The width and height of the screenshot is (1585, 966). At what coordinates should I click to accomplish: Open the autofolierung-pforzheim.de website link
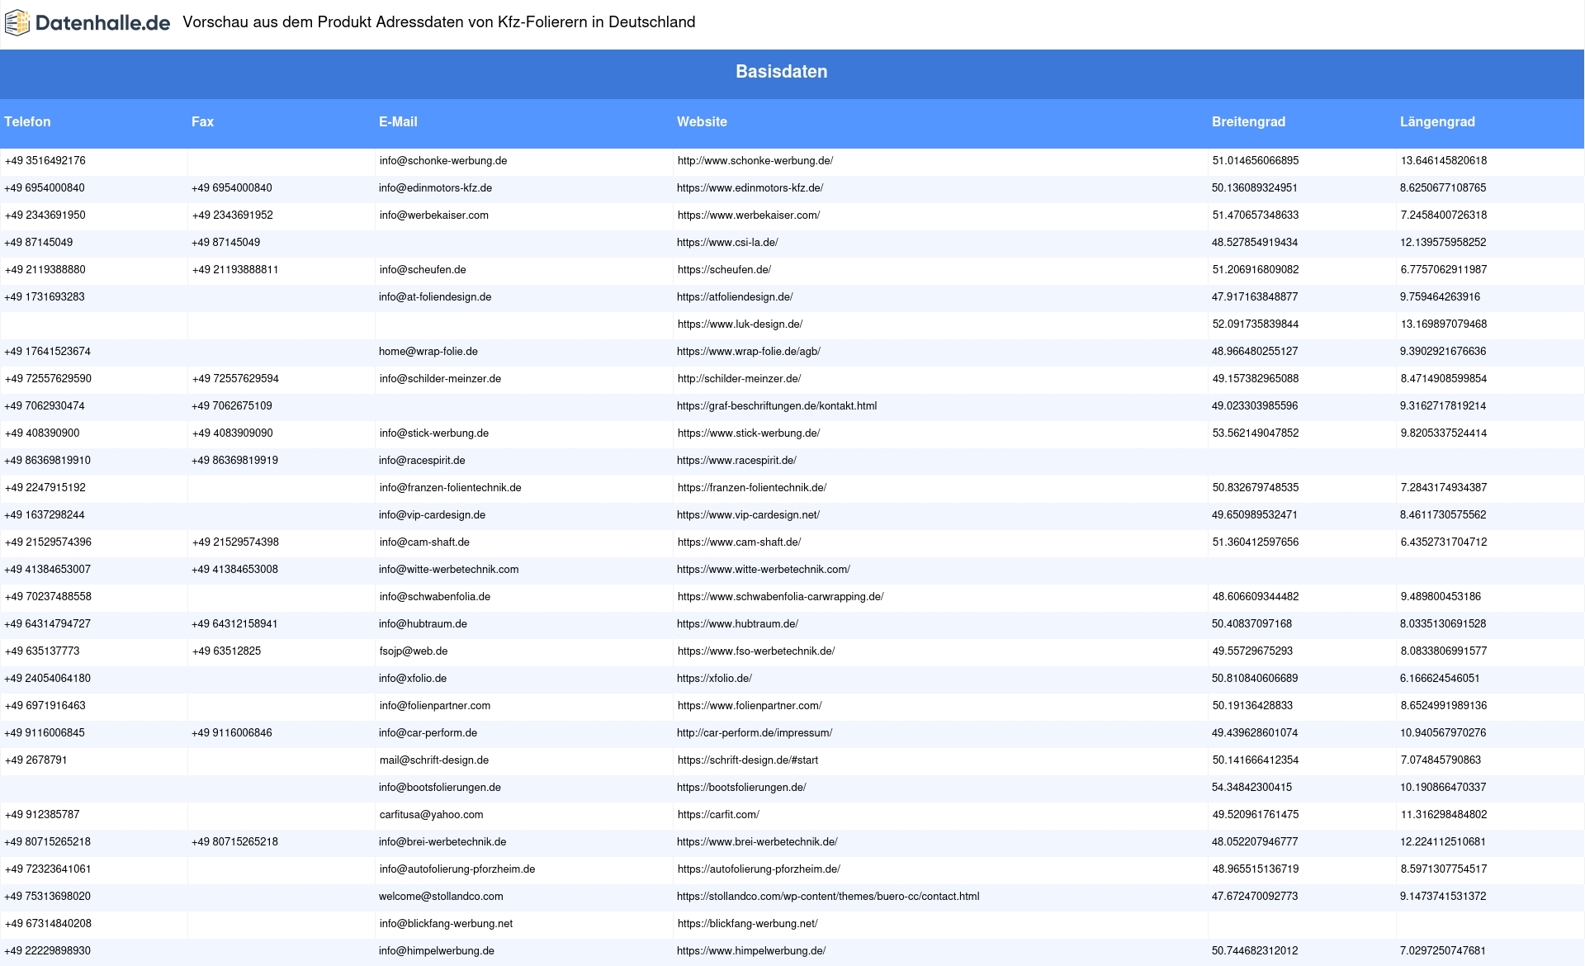[x=759, y=869]
